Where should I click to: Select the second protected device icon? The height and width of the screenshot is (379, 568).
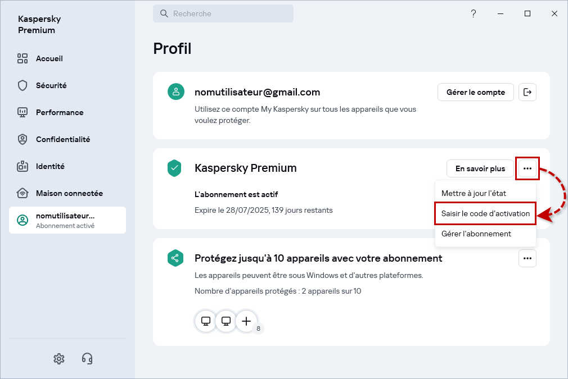[226, 321]
